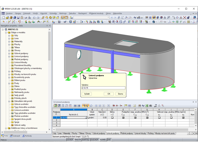198x148 pixels.
Task: View the model in Z direction
Action: click(137, 22)
